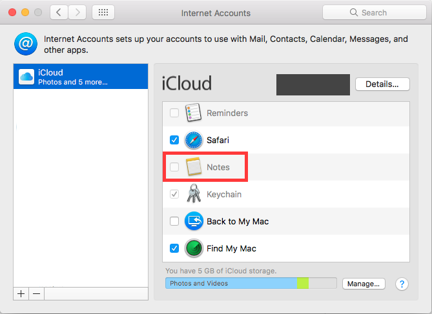Click the Keychain keys icon
This screenshot has width=432, height=314.
click(194, 193)
